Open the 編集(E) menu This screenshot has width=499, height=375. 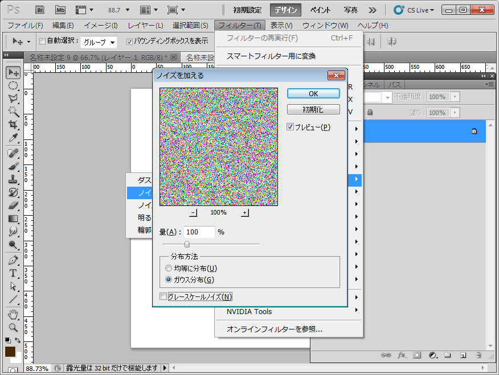point(63,26)
